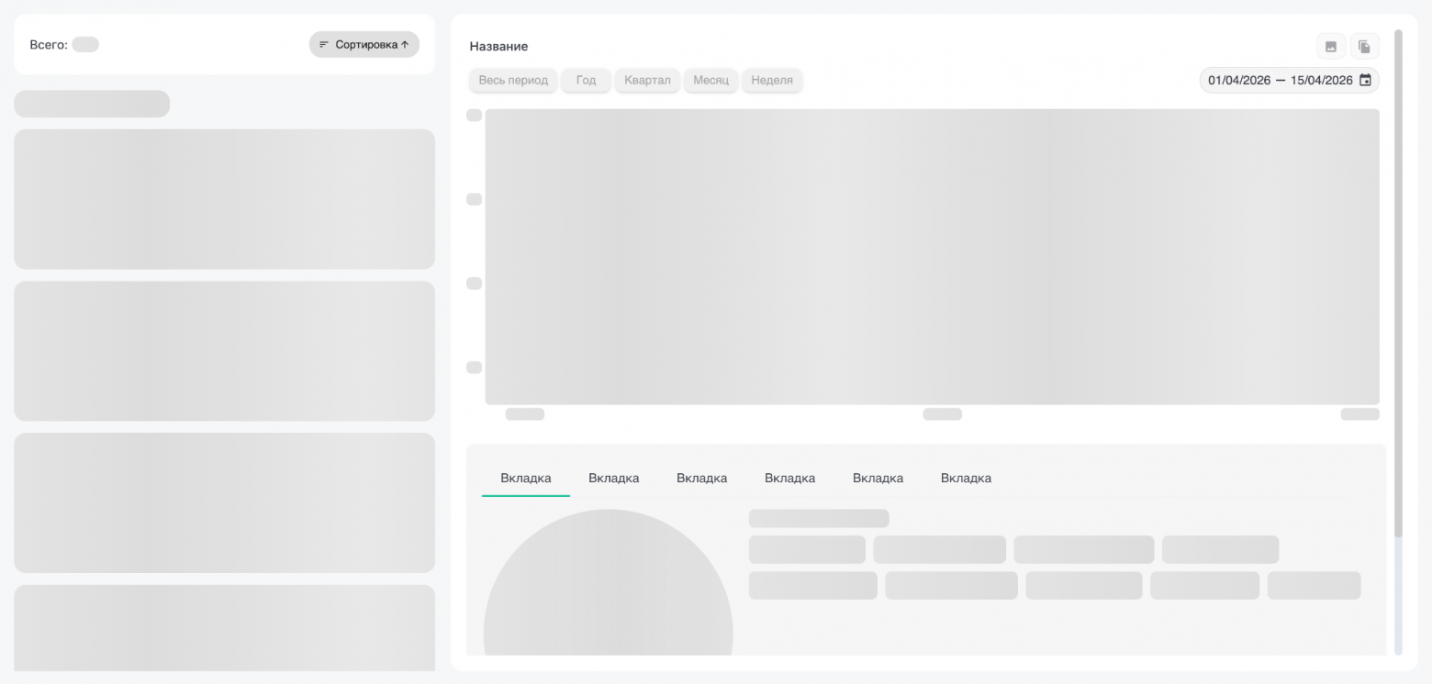
Task: Select the Неделя period filter
Action: [772, 81]
